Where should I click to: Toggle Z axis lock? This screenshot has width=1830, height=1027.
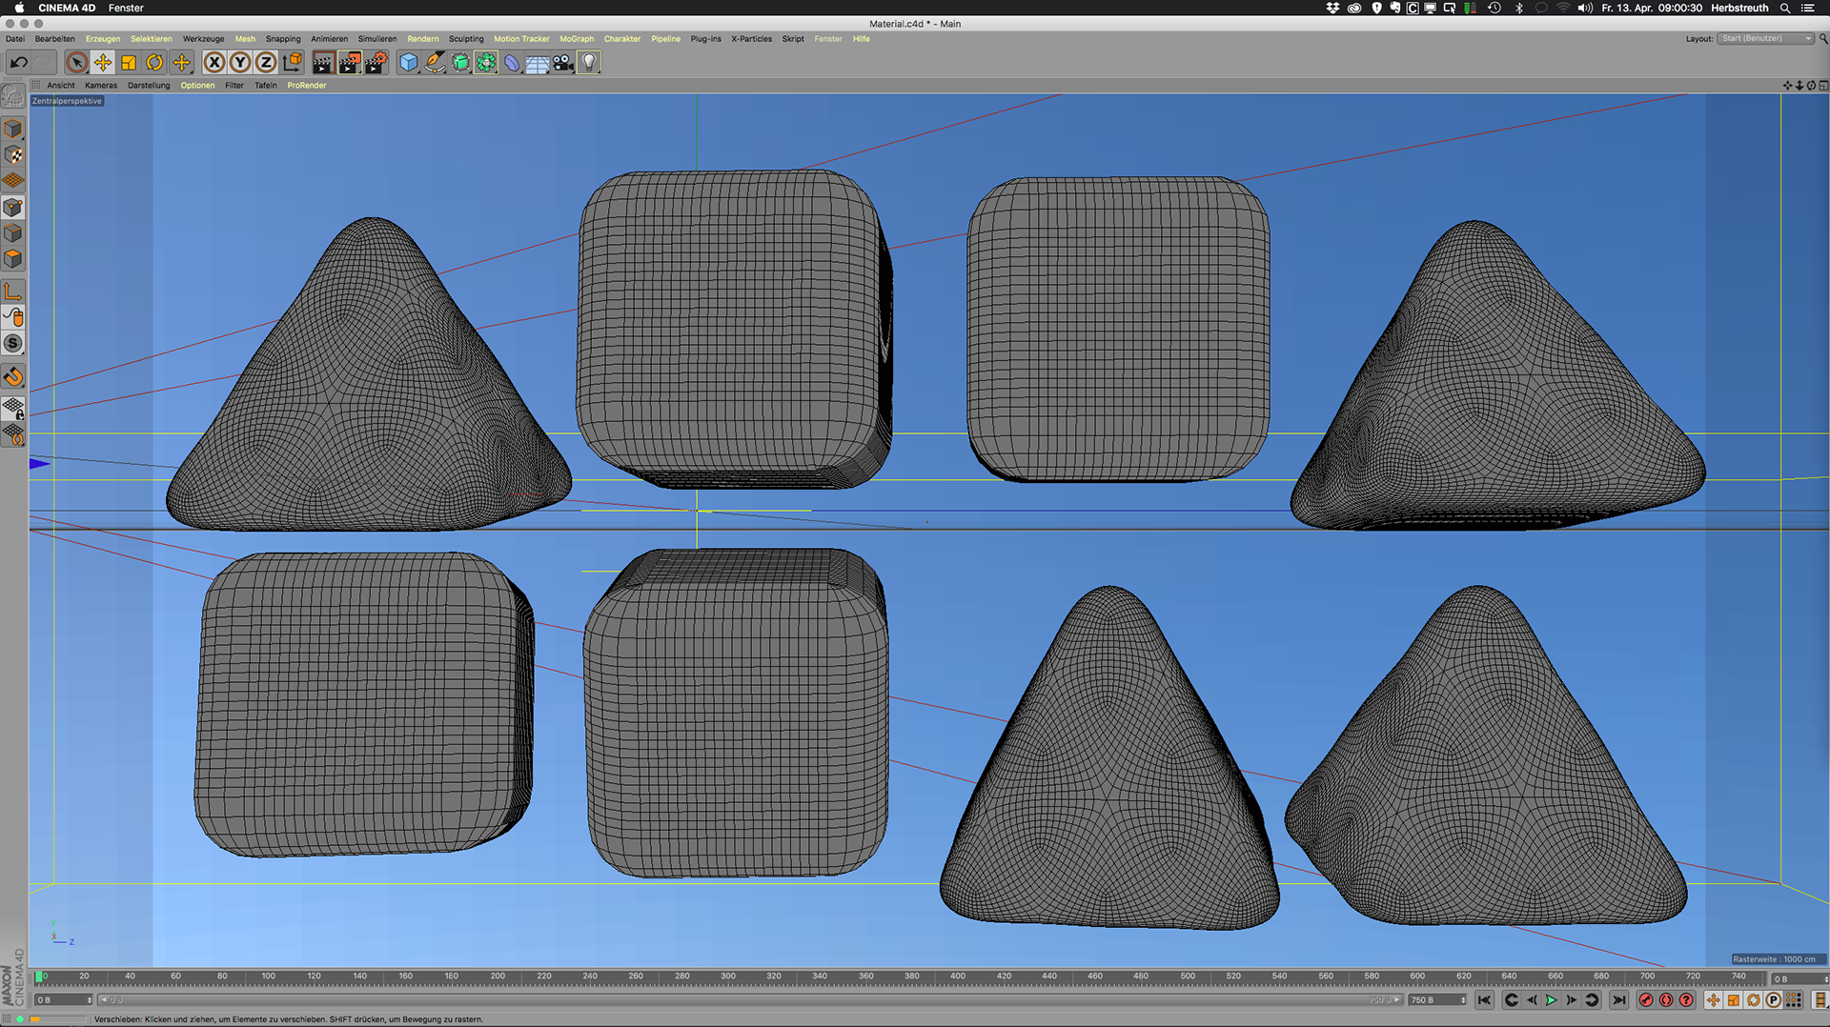click(x=266, y=63)
